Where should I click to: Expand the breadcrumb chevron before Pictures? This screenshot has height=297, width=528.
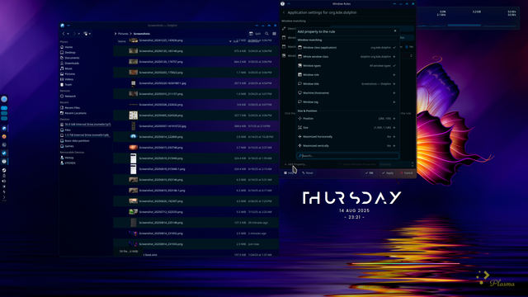[x=115, y=34]
